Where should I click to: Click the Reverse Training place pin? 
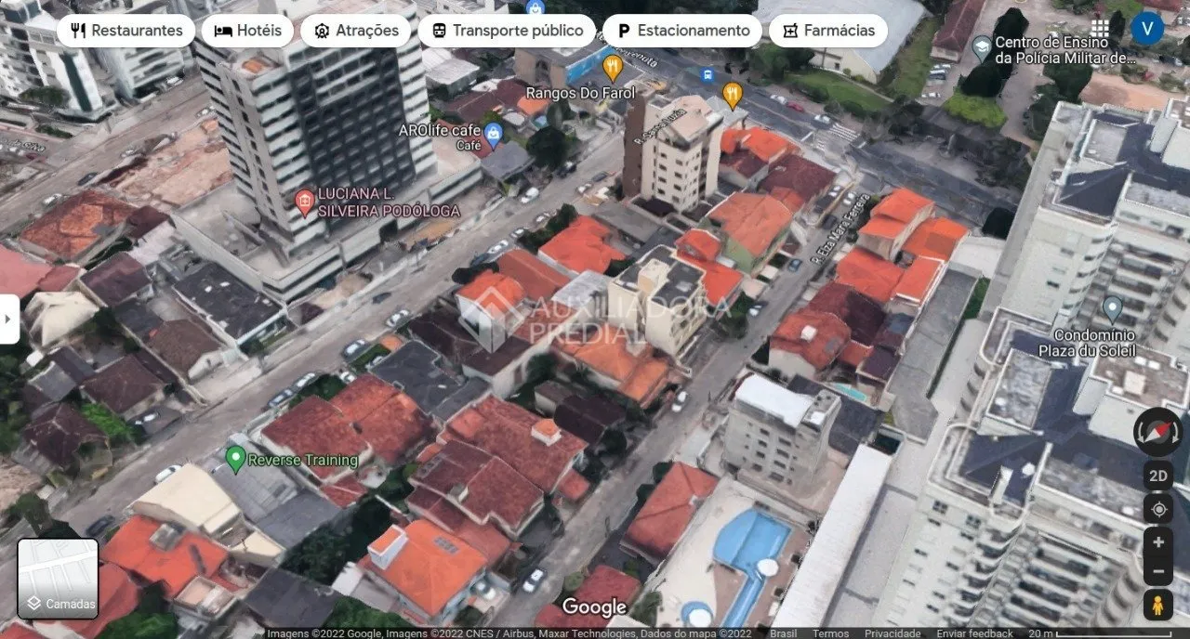[236, 459]
